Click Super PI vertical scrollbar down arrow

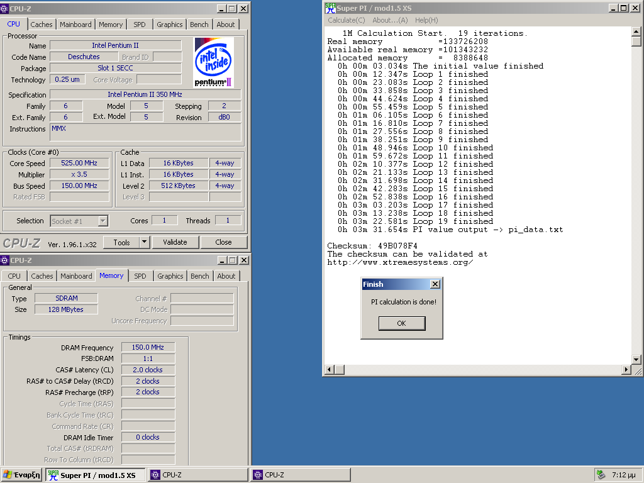coord(636,360)
